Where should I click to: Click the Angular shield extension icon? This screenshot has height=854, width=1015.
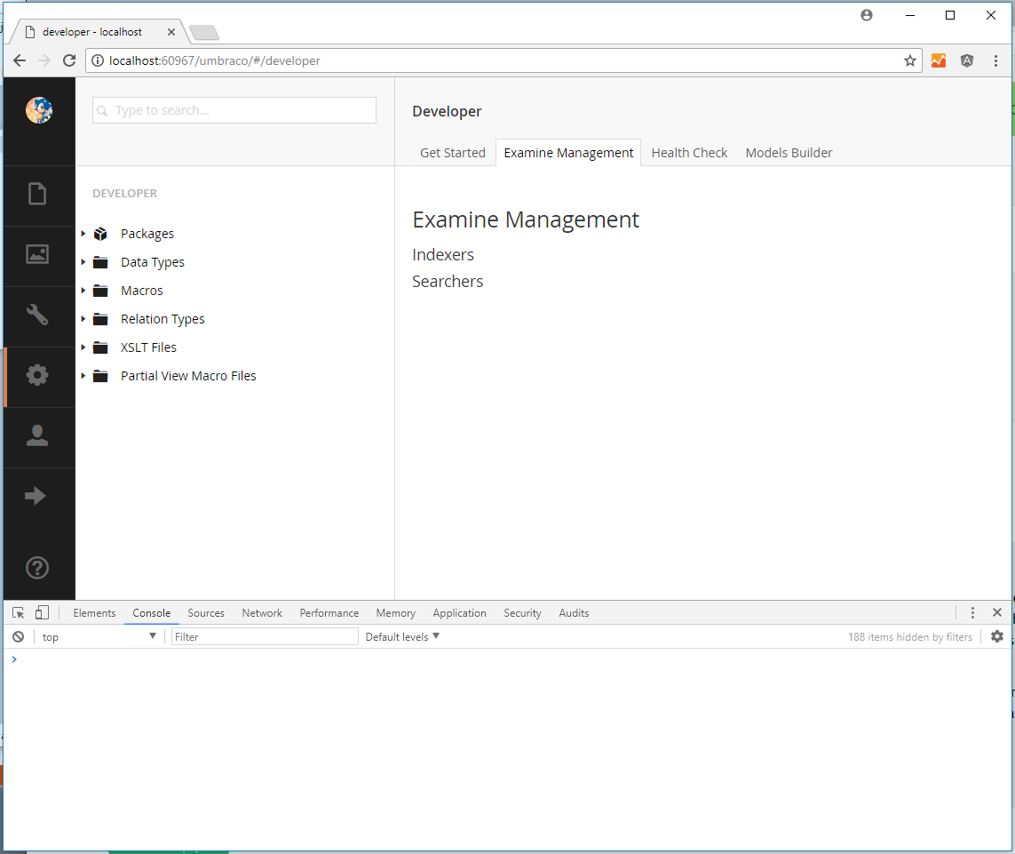[x=967, y=61]
